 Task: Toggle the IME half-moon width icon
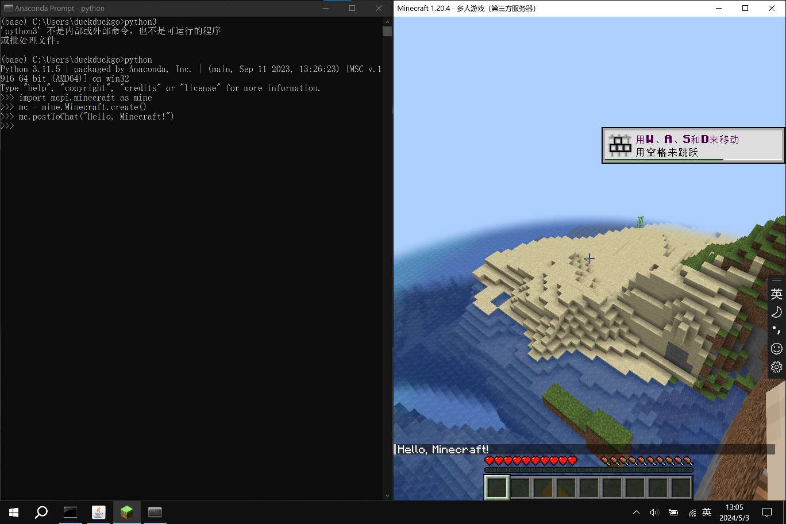777,312
